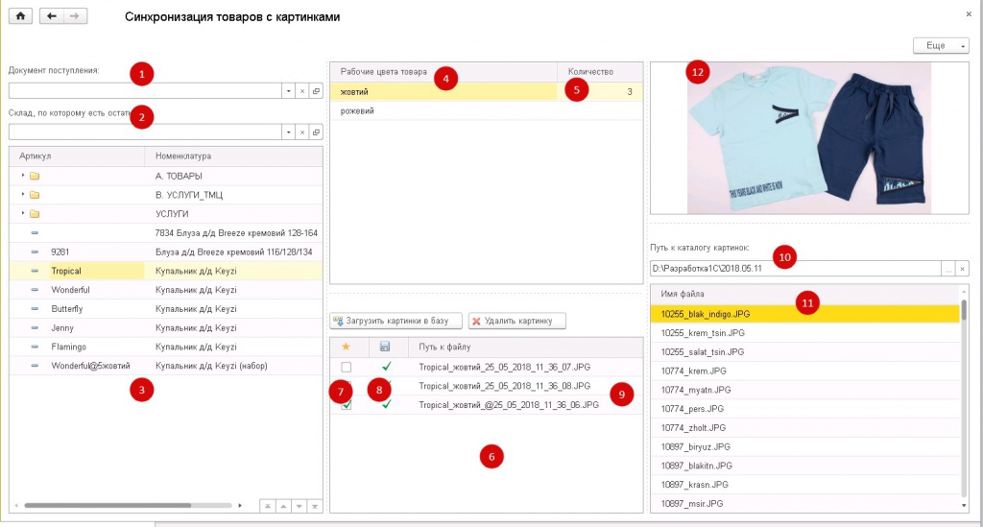Click the Имя файла column header

point(805,294)
